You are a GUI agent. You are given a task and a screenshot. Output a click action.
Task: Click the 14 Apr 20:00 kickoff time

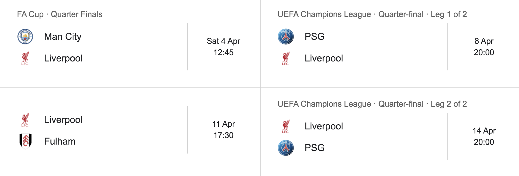(484, 136)
